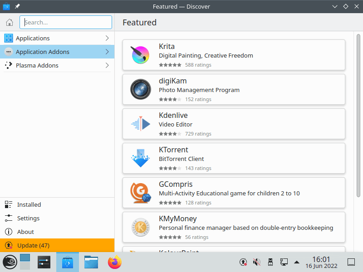The width and height of the screenshot is (363, 272).
Task: Go to the Settings page
Action: coord(57,218)
